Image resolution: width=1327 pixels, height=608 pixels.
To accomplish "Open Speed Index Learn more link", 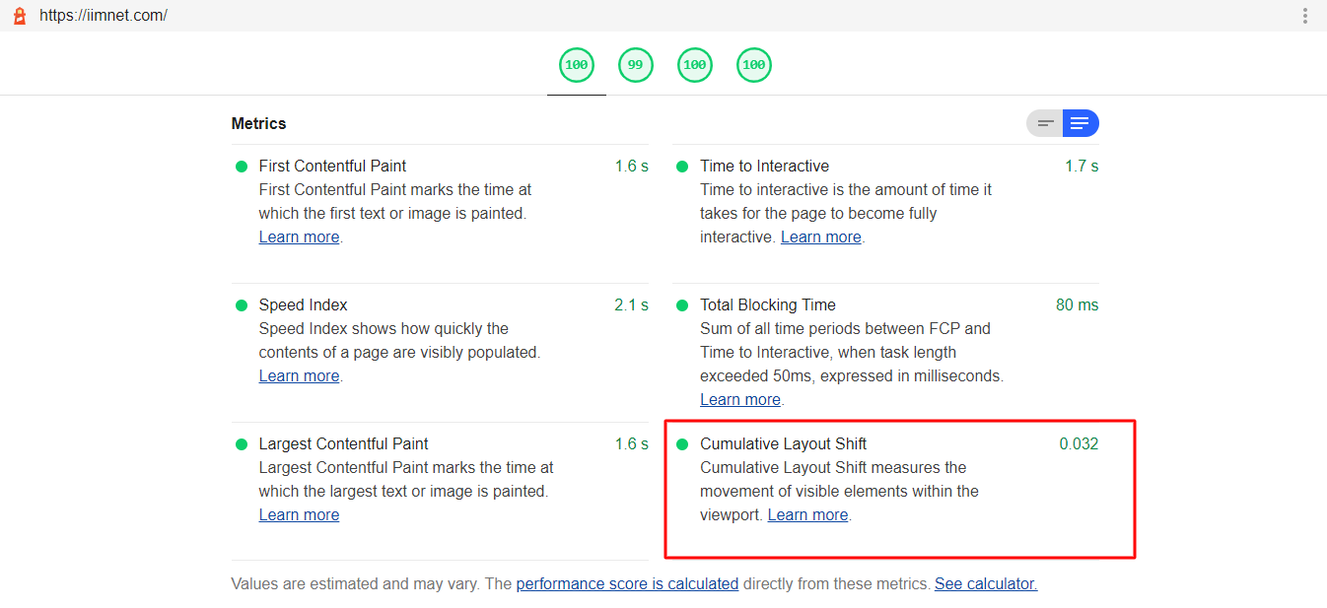I will tap(299, 375).
